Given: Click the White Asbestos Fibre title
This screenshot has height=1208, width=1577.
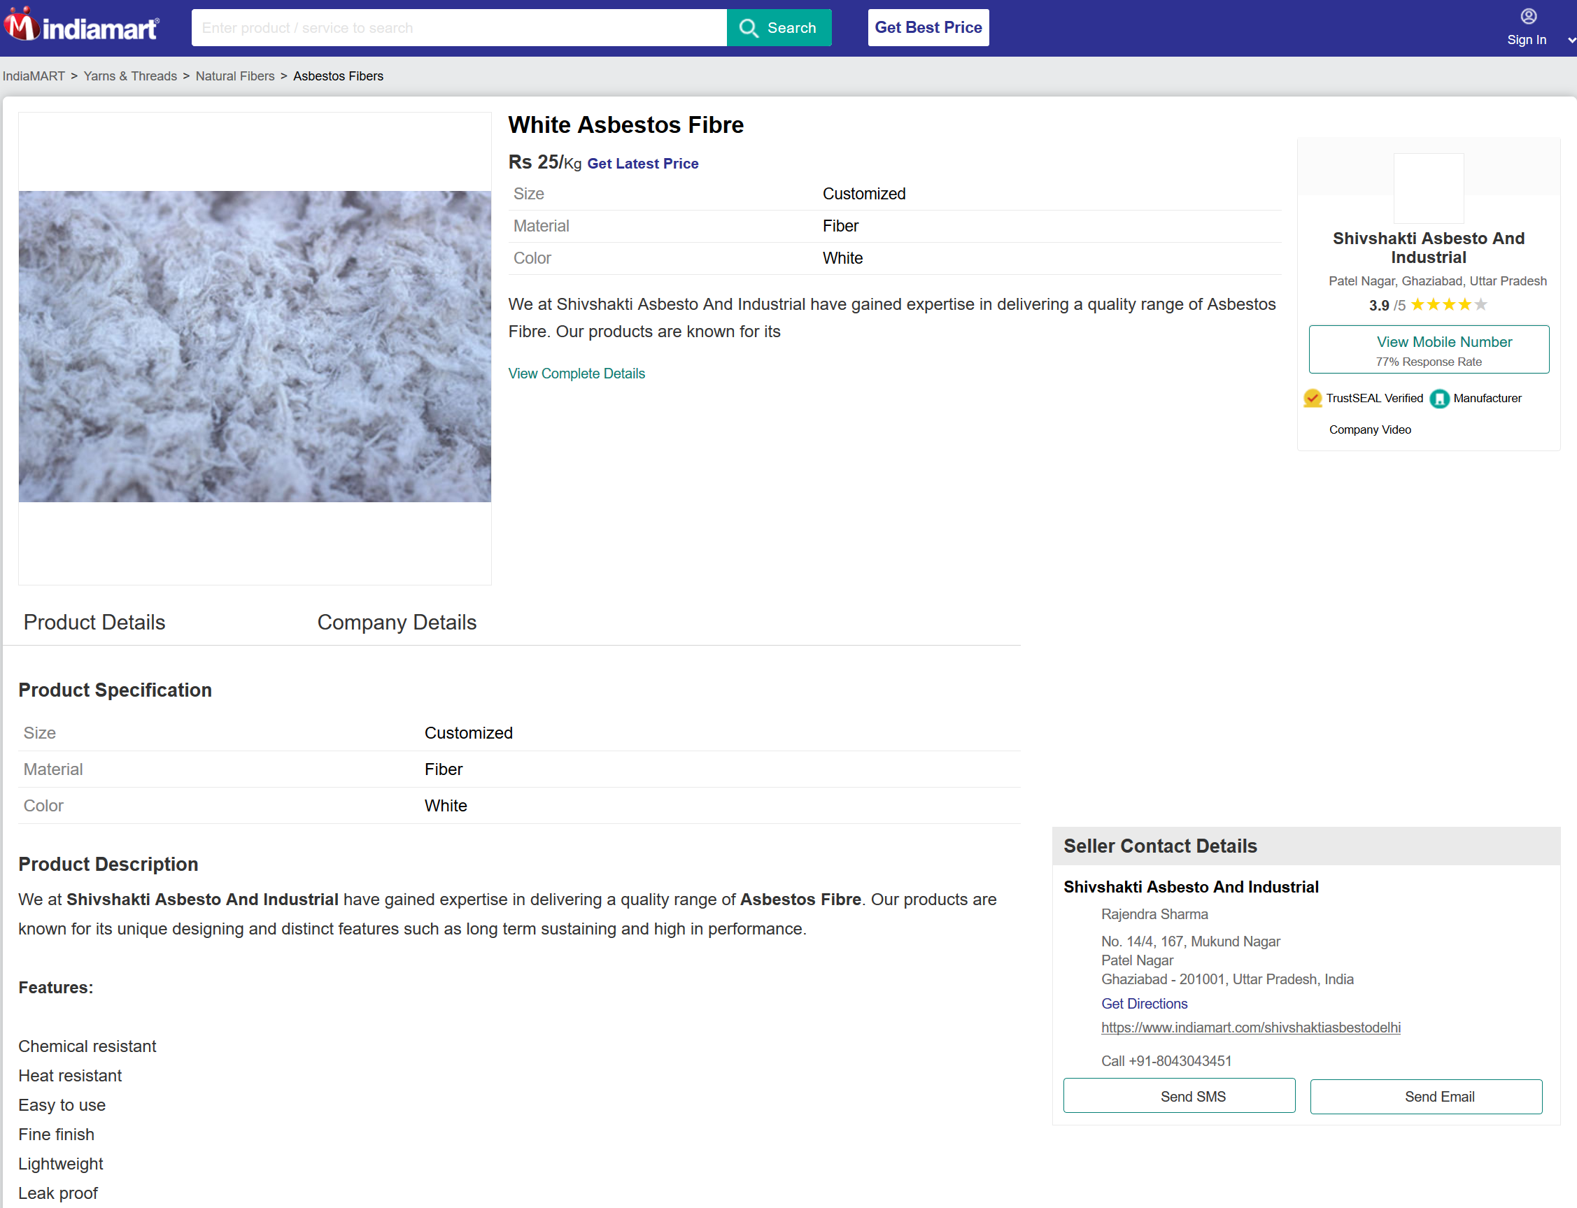Looking at the screenshot, I should 625,125.
